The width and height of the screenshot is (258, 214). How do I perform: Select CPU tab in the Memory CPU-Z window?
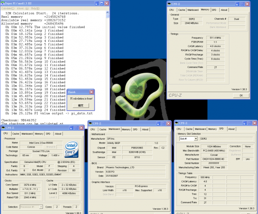click(x=171, y=10)
